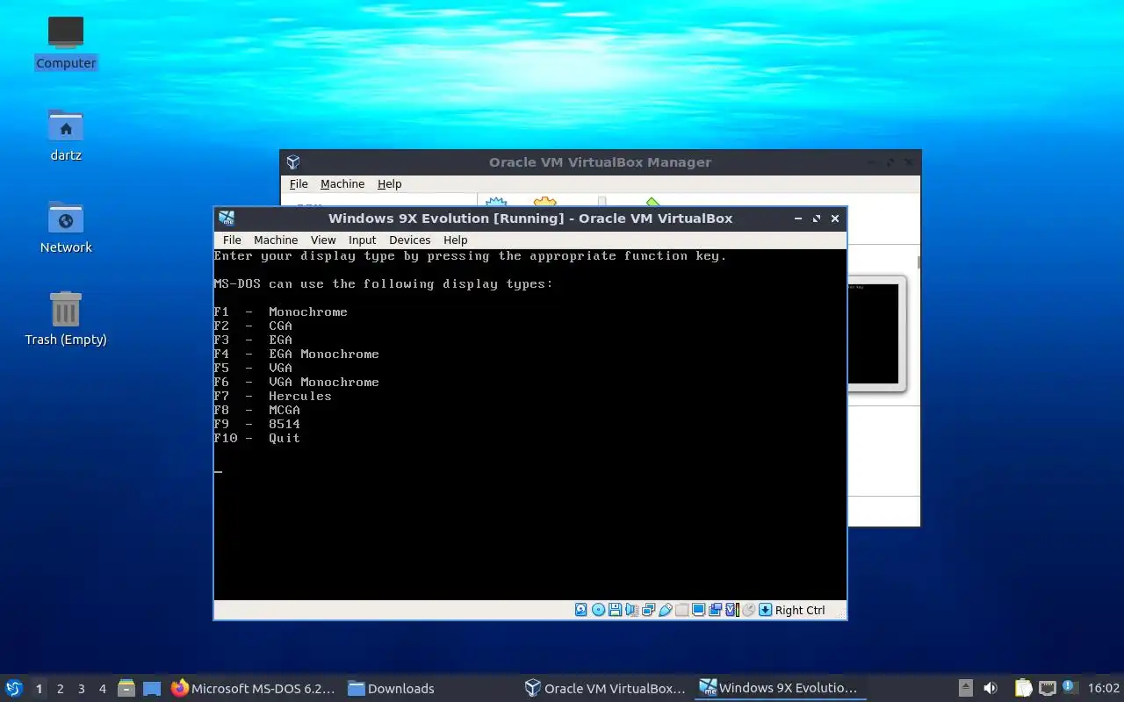Screen dimensions: 1124x702
Task: Switch to workspace 2
Action: (60, 689)
